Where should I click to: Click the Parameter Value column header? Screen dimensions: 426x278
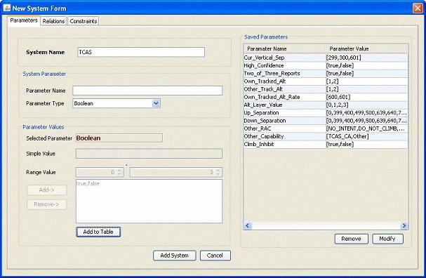pos(367,49)
